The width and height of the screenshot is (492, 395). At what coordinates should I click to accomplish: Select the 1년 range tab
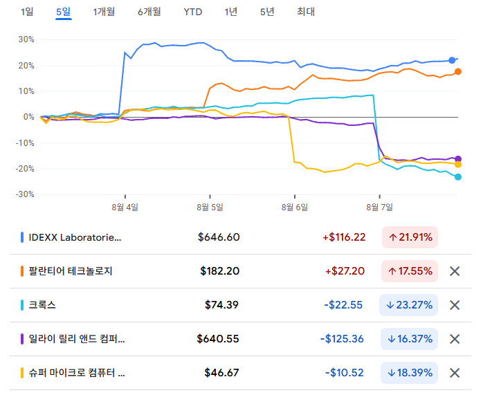(x=230, y=12)
